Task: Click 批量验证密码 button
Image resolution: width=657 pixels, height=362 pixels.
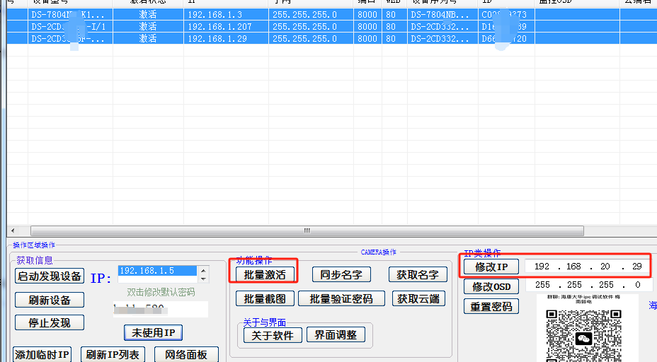Action: point(341,298)
